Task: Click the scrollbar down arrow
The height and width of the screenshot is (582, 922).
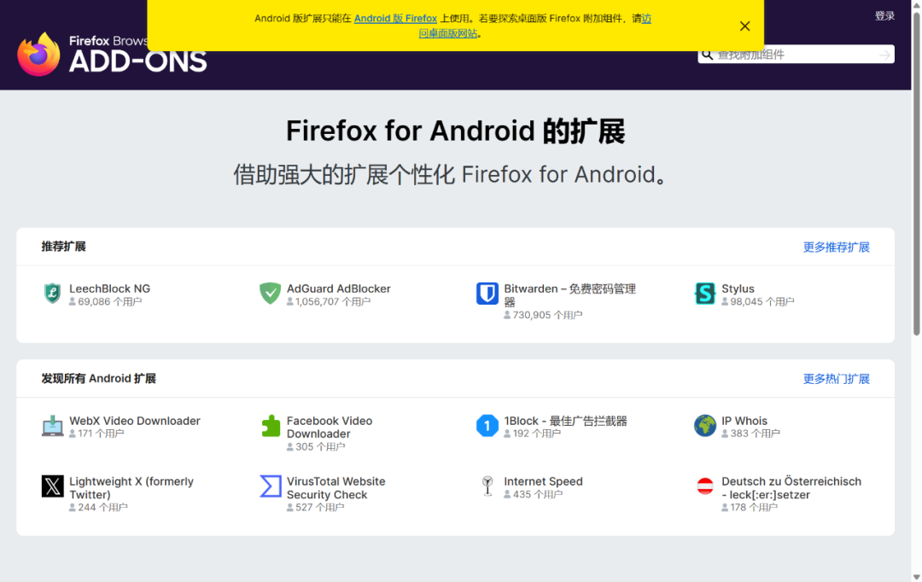Action: (916, 577)
